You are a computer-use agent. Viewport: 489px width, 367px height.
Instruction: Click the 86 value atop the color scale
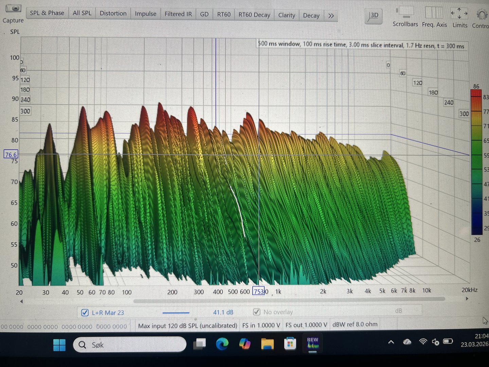[476, 86]
